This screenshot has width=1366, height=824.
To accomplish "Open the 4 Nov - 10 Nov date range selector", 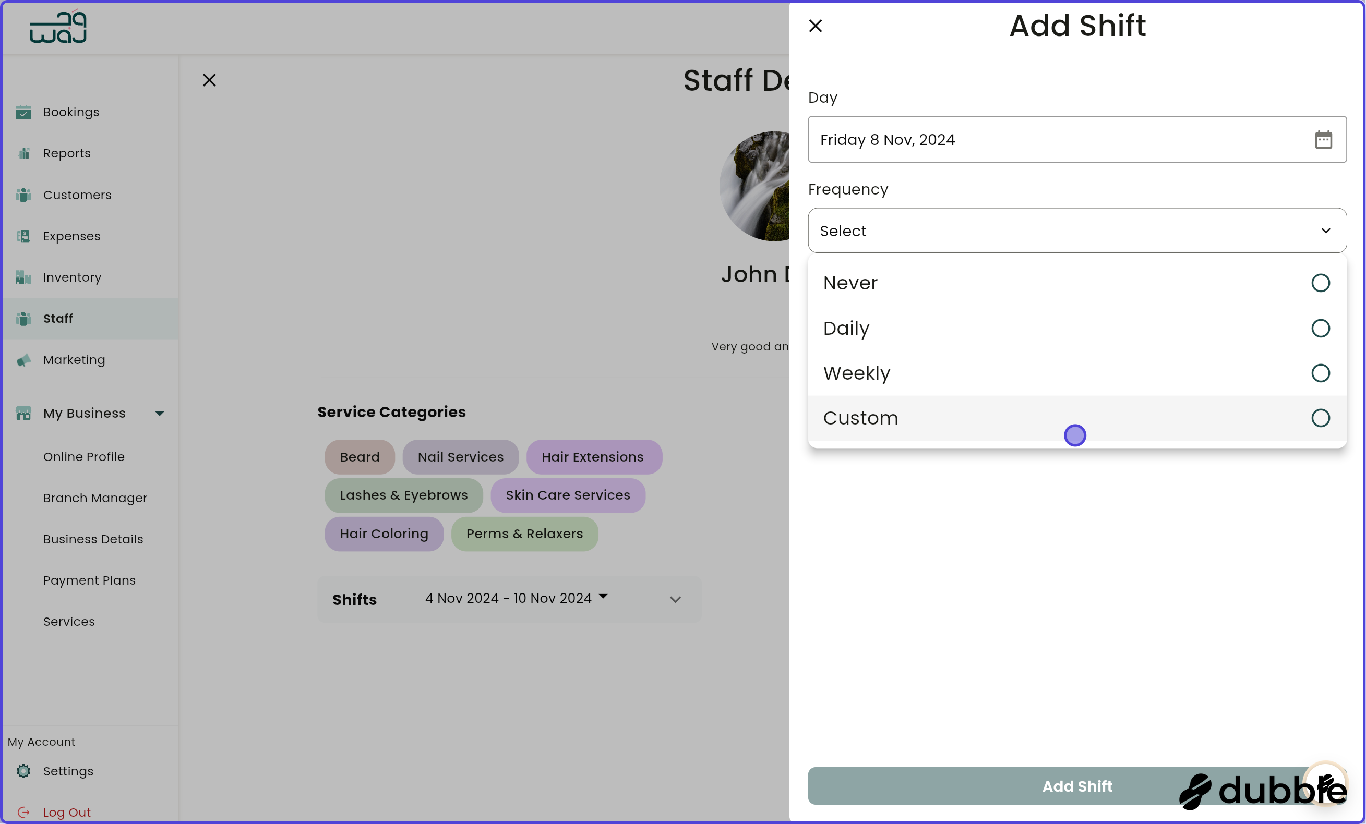I will pyautogui.click(x=516, y=598).
